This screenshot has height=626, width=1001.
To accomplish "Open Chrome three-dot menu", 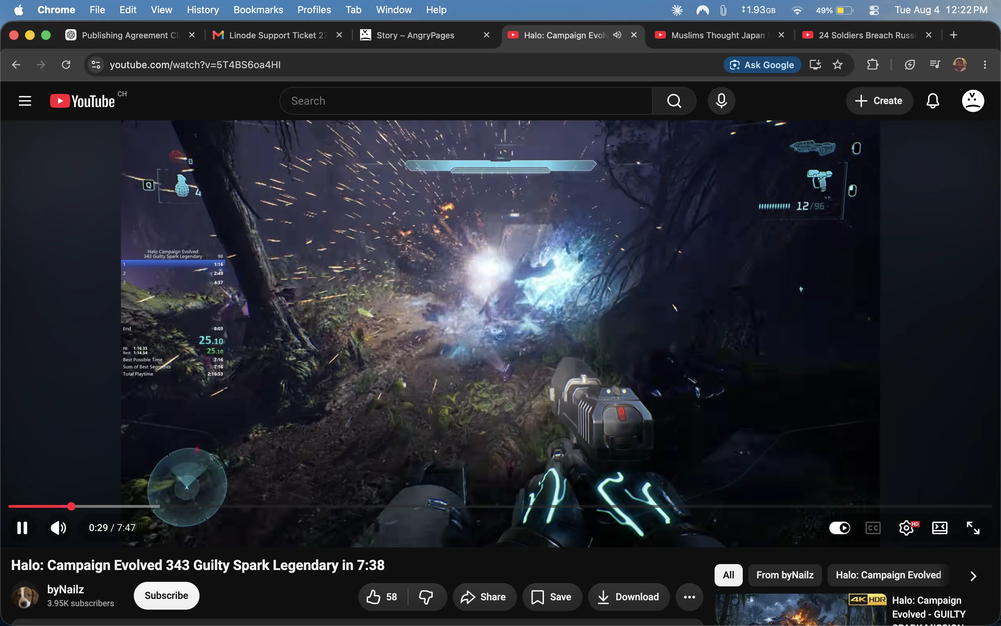I will pos(985,65).
